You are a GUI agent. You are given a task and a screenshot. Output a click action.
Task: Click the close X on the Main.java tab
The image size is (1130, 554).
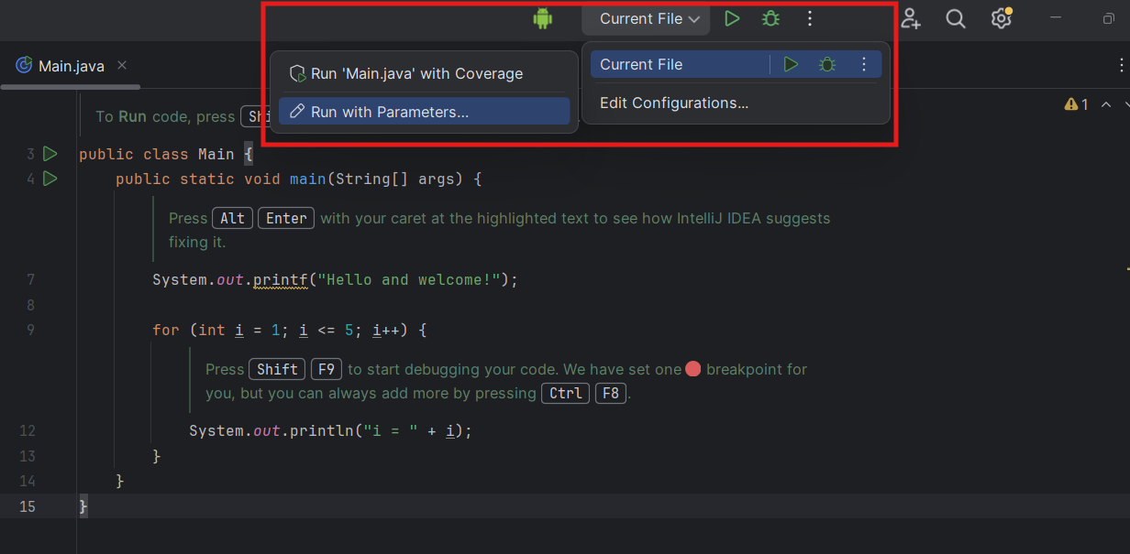[x=122, y=65]
